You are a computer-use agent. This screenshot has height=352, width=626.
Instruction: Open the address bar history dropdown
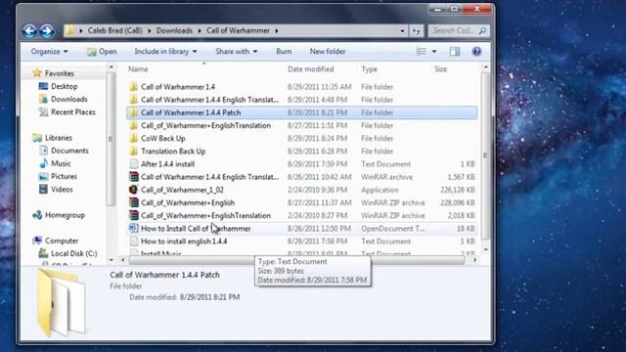tap(402, 30)
